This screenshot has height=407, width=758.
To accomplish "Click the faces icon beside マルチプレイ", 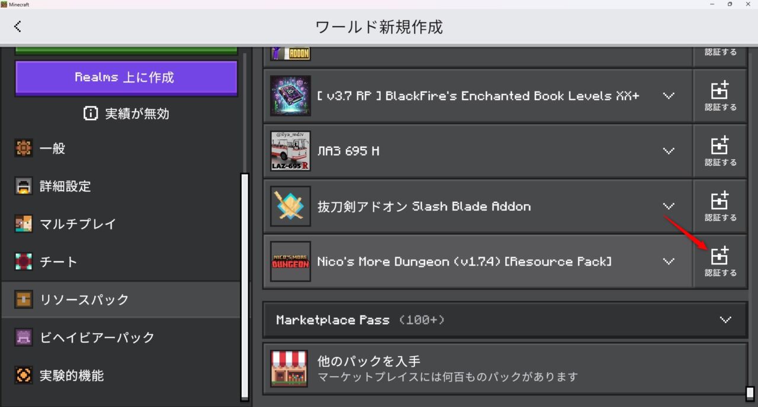I will [24, 224].
